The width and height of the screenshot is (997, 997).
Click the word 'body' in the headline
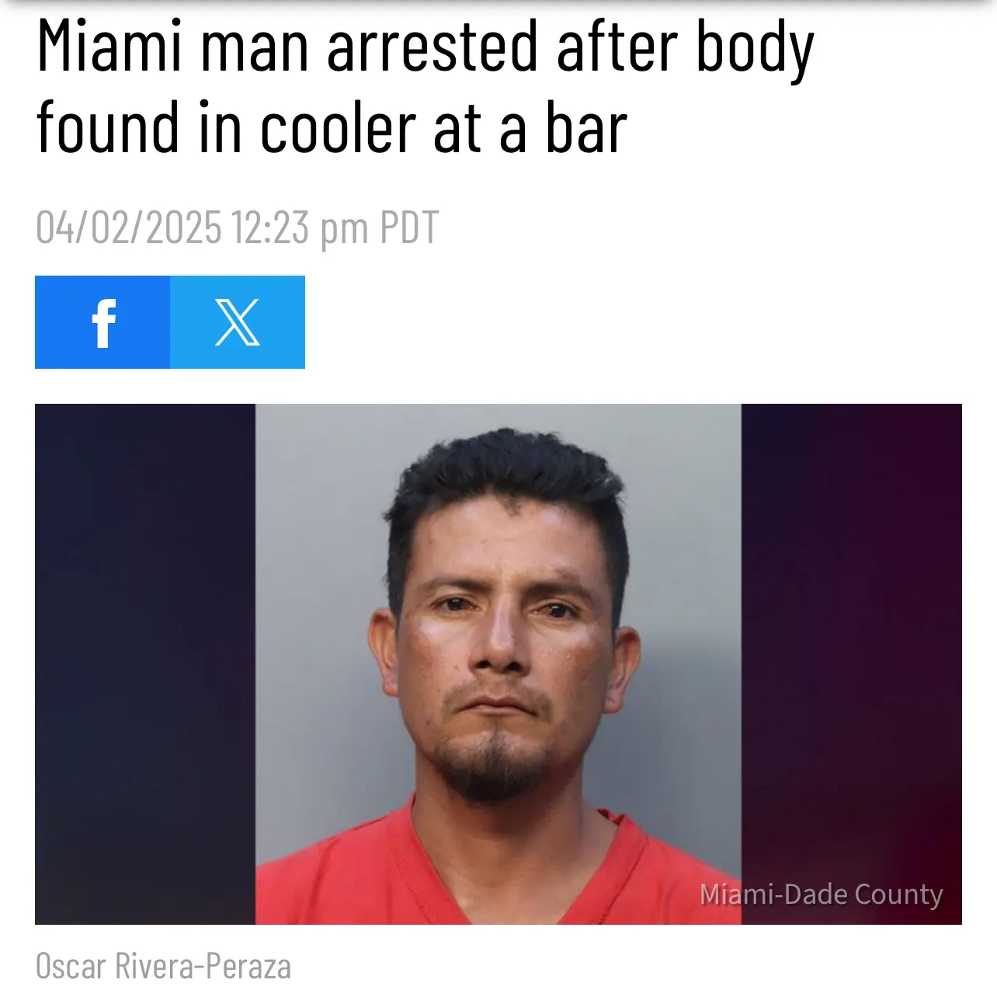pos(754,50)
